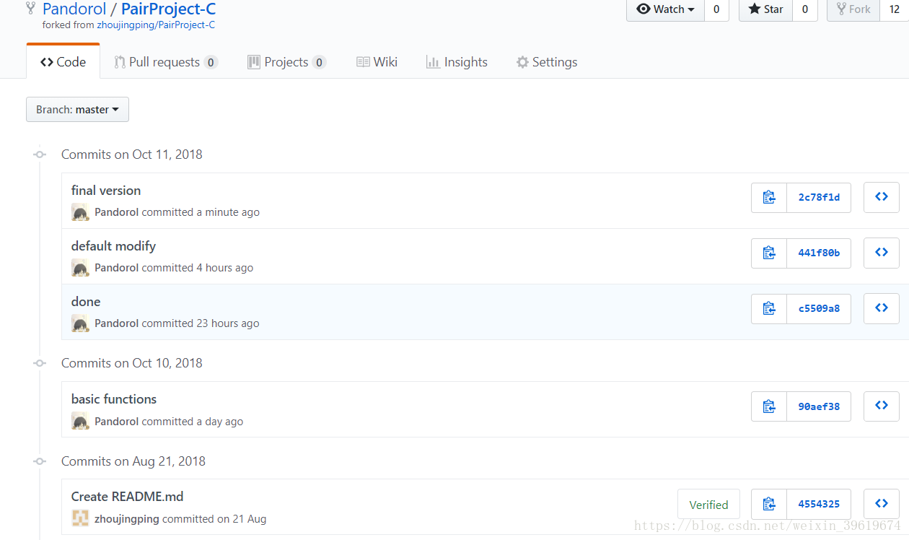
Task: Open Pandorol author link on final version commit
Action: (116, 212)
